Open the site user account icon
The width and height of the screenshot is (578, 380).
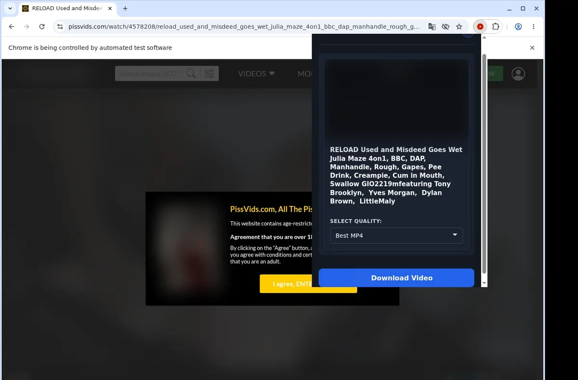pyautogui.click(x=518, y=74)
